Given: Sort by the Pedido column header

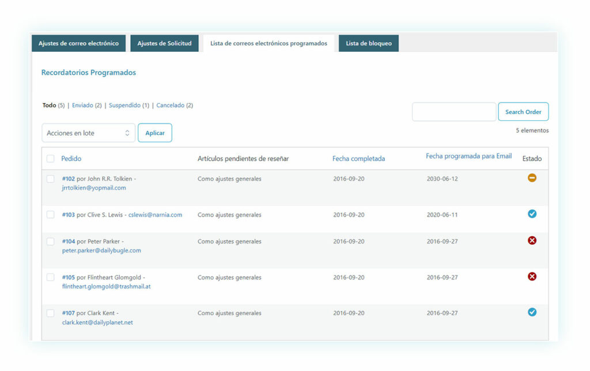Looking at the screenshot, I should click(x=71, y=158).
